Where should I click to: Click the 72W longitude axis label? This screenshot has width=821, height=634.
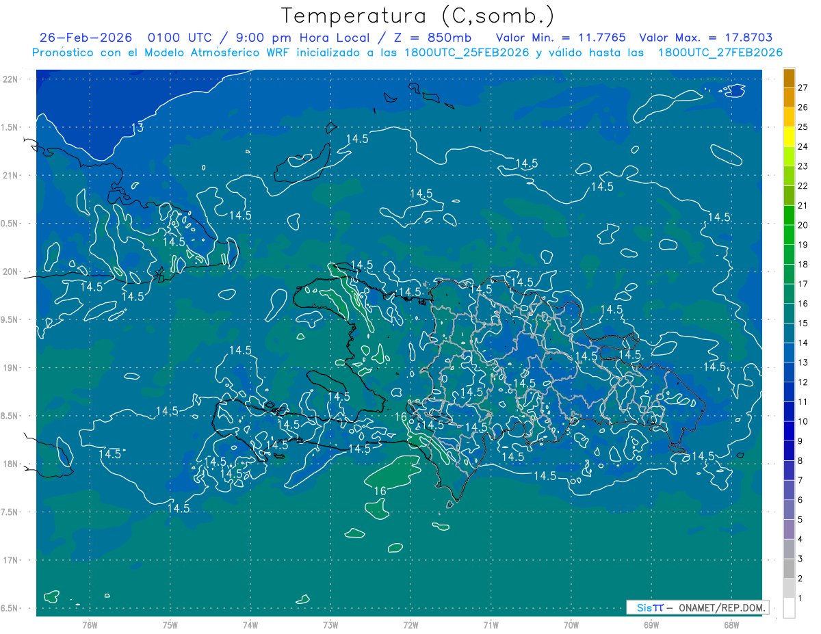click(410, 624)
